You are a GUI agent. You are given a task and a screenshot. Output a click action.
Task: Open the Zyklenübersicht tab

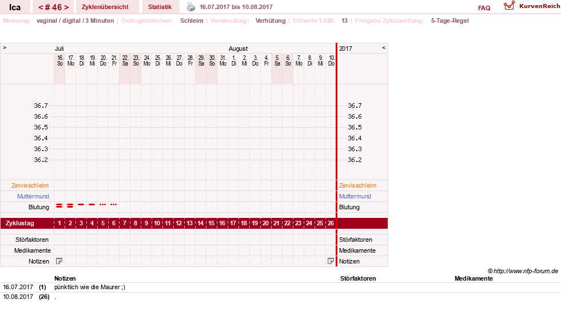pos(105,7)
